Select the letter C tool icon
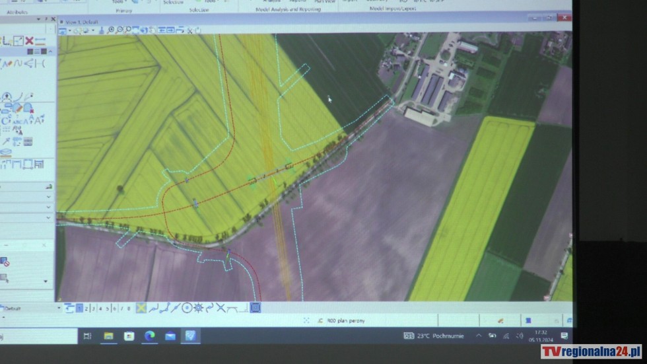647x364 pixels. (x=5, y=121)
